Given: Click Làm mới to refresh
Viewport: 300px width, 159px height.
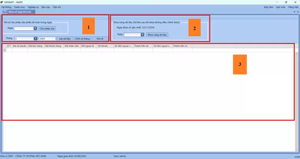Looking at the screenshot, I should pyautogui.click(x=280, y=7).
